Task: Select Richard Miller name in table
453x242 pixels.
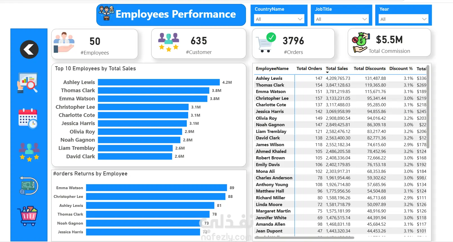Action: [x=270, y=198]
